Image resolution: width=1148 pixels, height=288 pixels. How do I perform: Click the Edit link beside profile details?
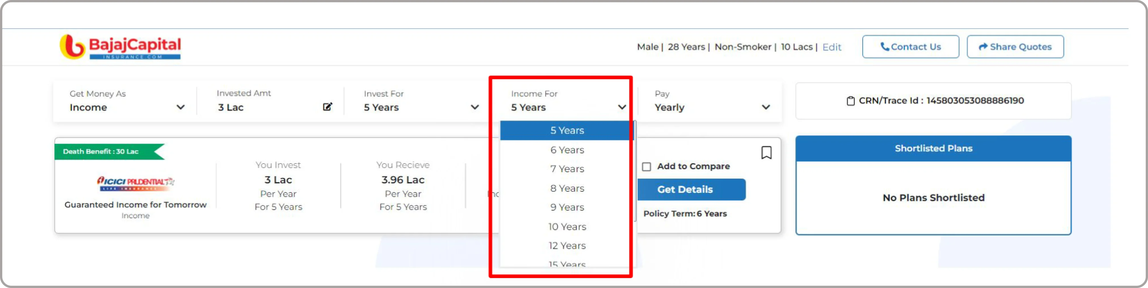point(831,47)
